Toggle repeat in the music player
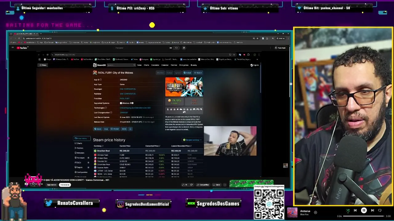394x221 pixels. [x=380, y=211]
